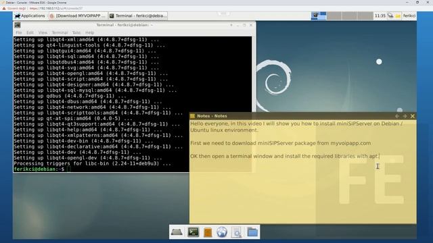The height and width of the screenshot is (243, 433).
Task: Open the network connection tray icon
Action: pyautogui.click(x=390, y=16)
